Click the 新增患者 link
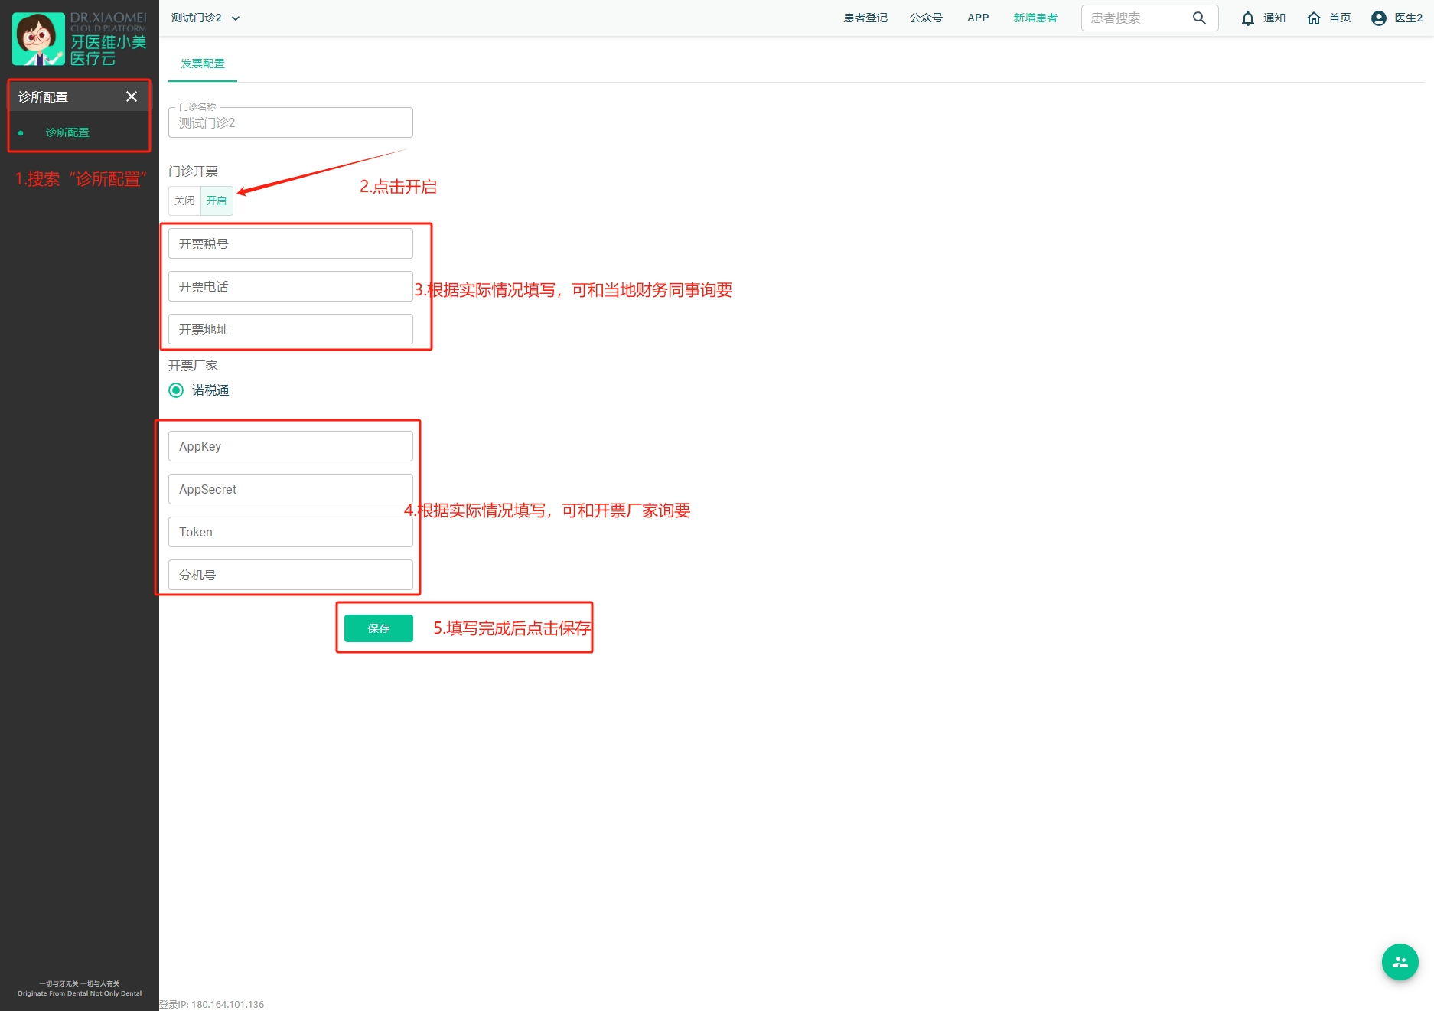Image resolution: width=1434 pixels, height=1011 pixels. pyautogui.click(x=1035, y=18)
